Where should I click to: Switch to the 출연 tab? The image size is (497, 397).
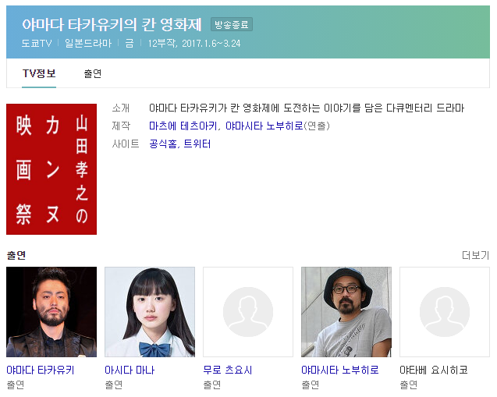93,73
